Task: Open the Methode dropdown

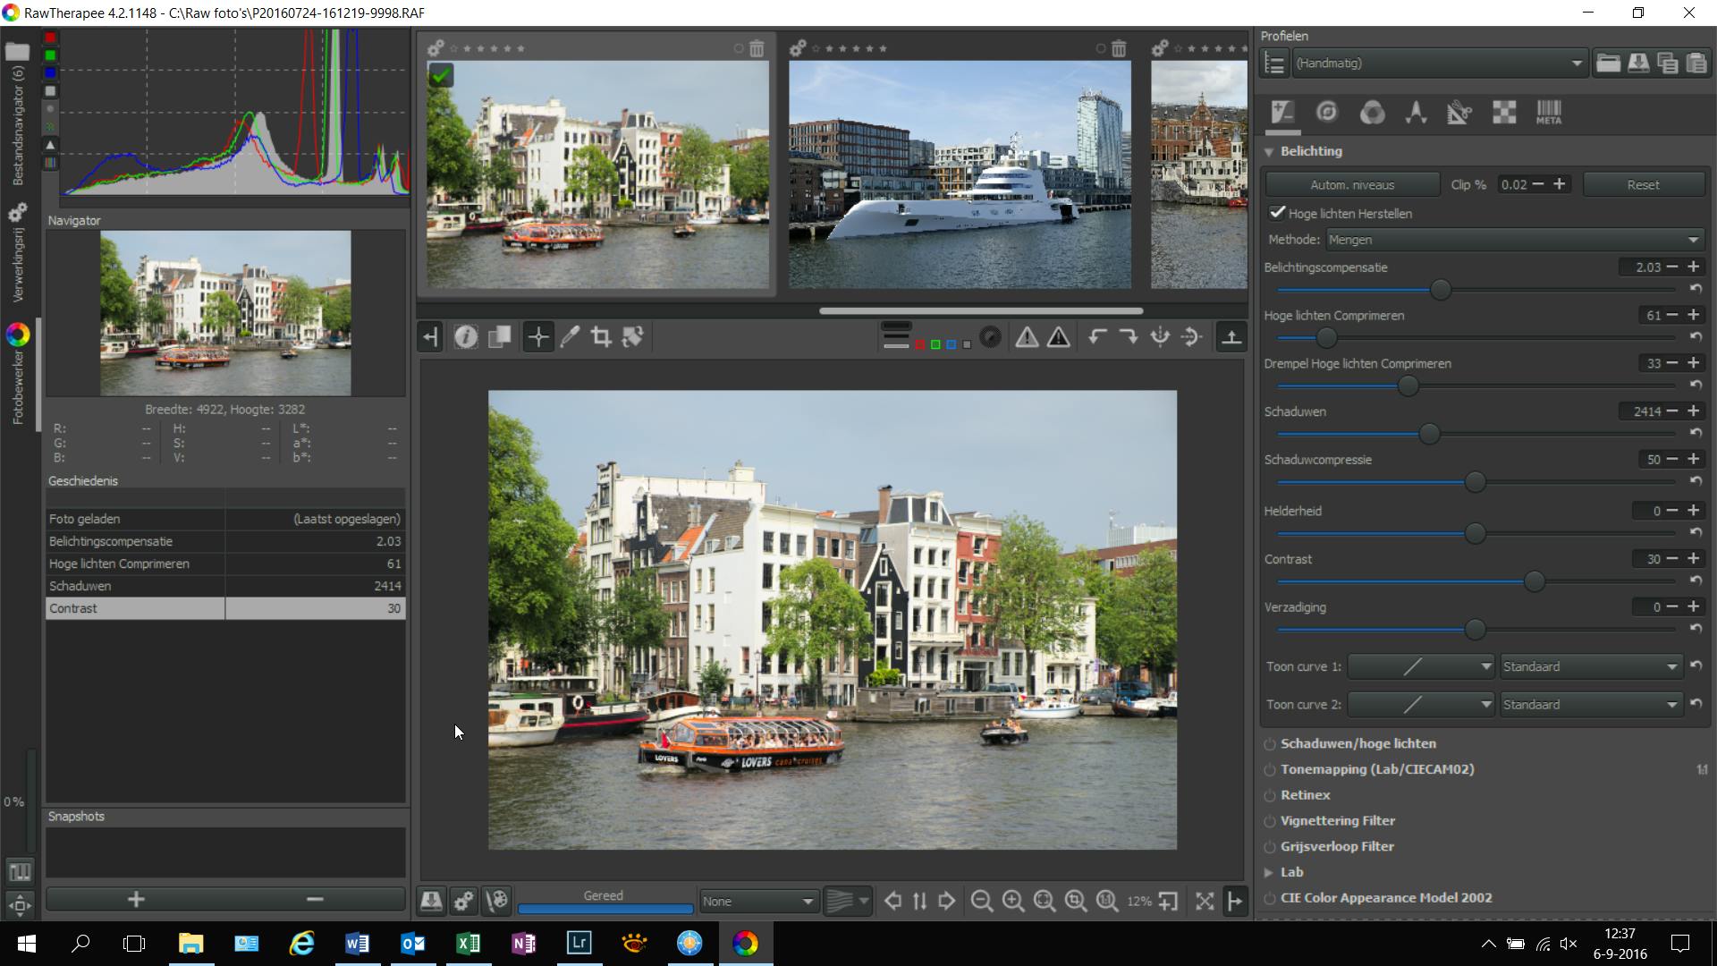Action: pos(1513,240)
